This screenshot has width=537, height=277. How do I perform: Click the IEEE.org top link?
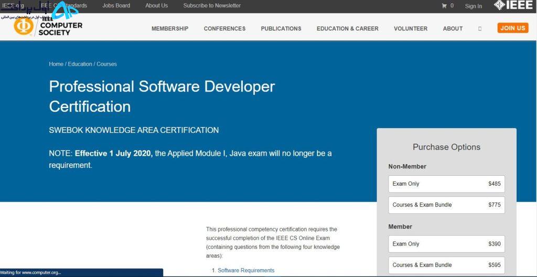click(x=13, y=5)
